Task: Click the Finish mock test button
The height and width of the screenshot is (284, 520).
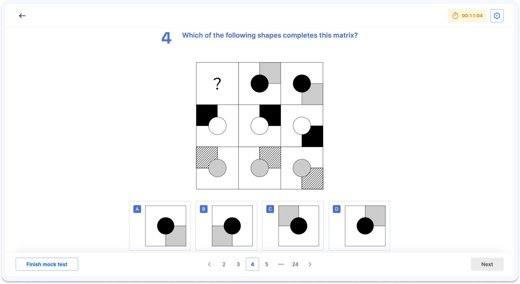Action: pyautogui.click(x=47, y=264)
